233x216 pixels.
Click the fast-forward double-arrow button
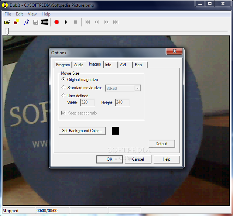click(106, 22)
